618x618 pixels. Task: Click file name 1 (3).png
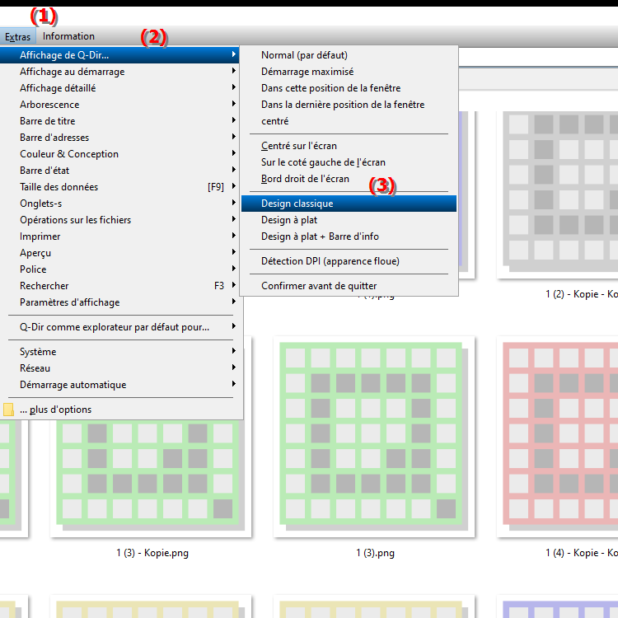click(x=375, y=553)
